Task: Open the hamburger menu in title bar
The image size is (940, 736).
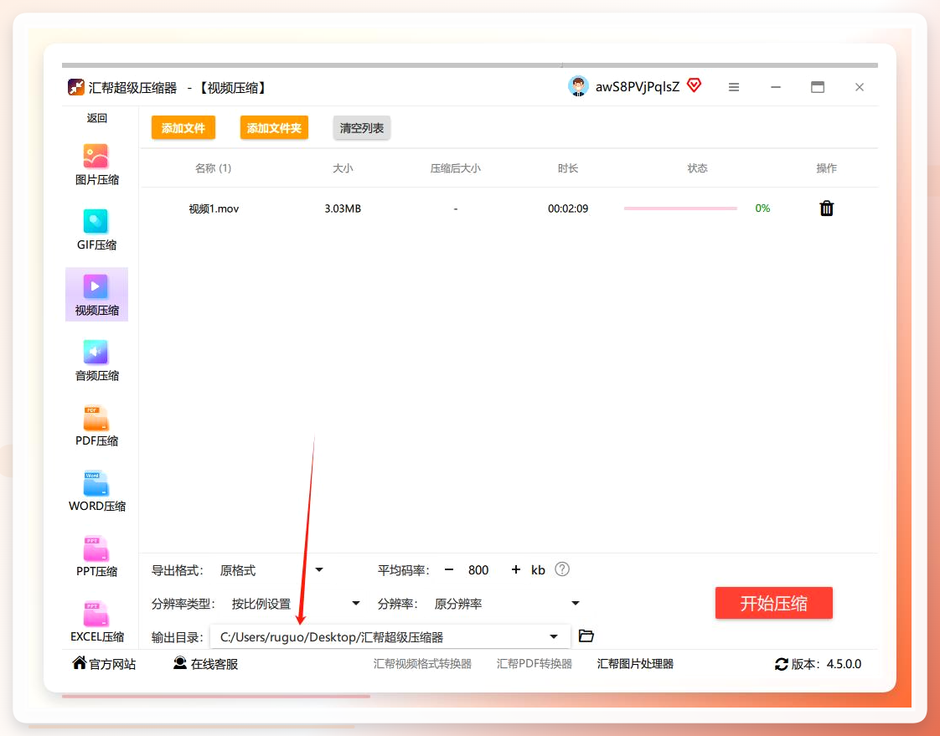Action: [x=734, y=88]
